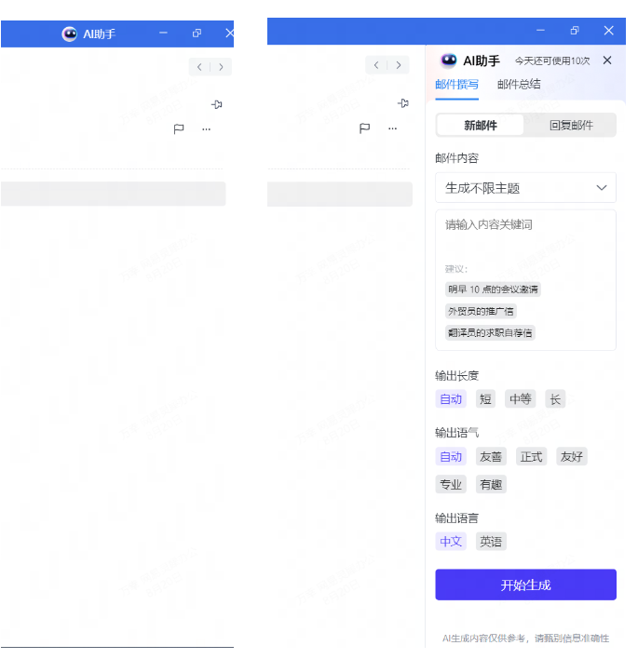638x659 pixels.
Task: Click the 输出语气 label
Action: (x=456, y=433)
